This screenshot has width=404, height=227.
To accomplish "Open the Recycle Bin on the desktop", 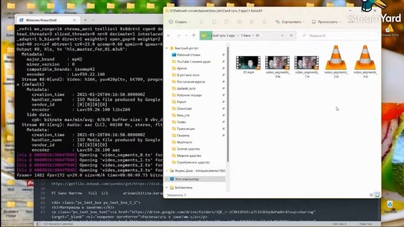I will [390, 207].
